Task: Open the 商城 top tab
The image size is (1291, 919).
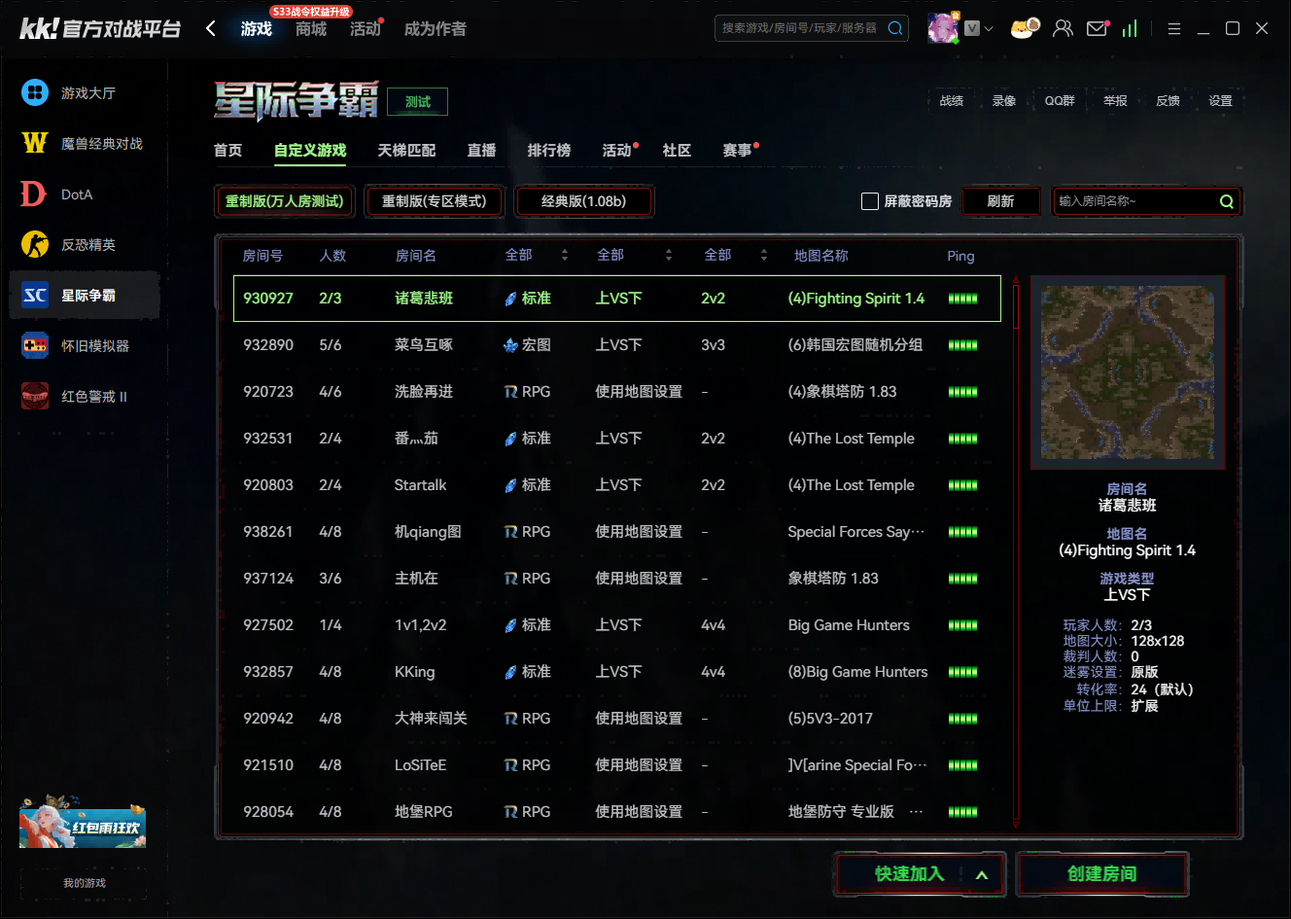Action: pyautogui.click(x=311, y=29)
